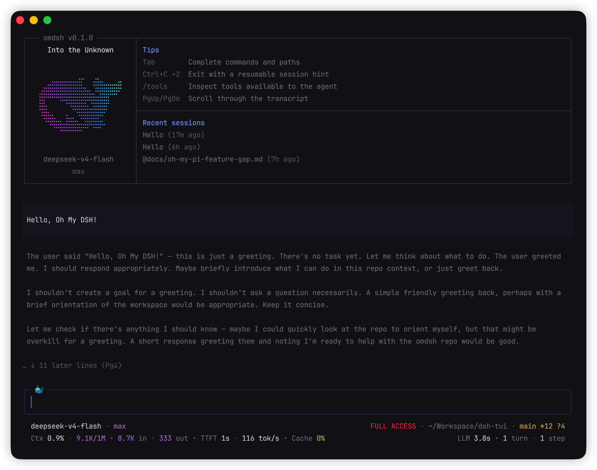Click the red 'FULL ACCESS' indicator
Viewport: 597px width, 470px height.
tap(393, 426)
